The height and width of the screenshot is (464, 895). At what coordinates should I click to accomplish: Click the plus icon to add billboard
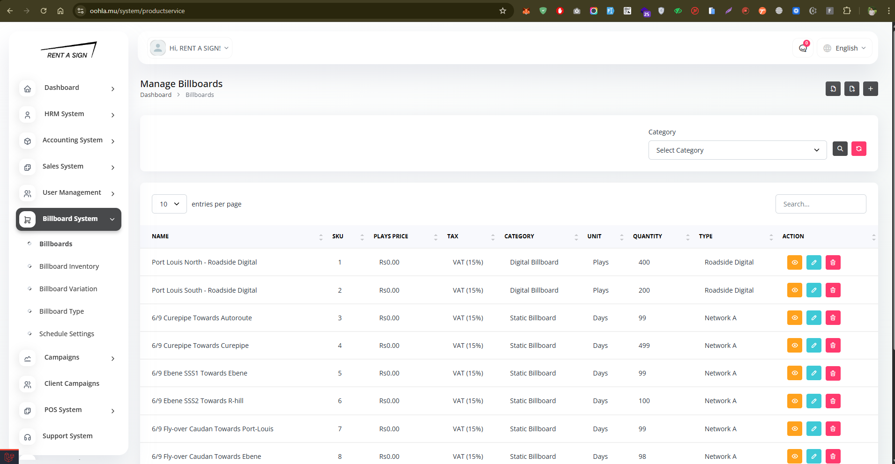870,88
